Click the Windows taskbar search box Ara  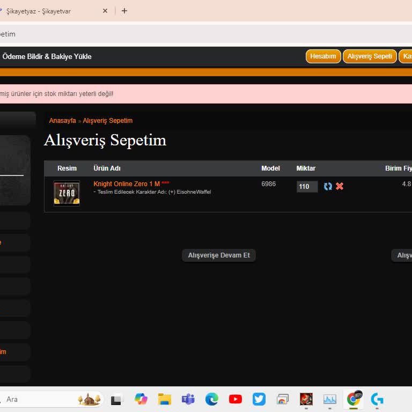(x=51, y=399)
